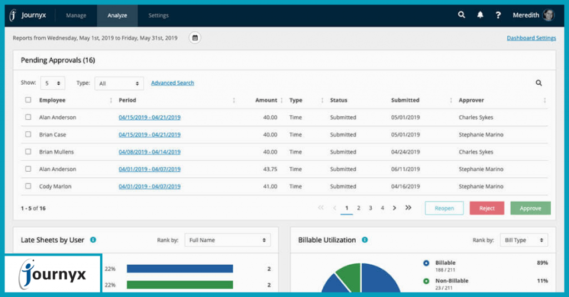Open the search icon in the top bar
This screenshot has height=297, width=569.
462,15
